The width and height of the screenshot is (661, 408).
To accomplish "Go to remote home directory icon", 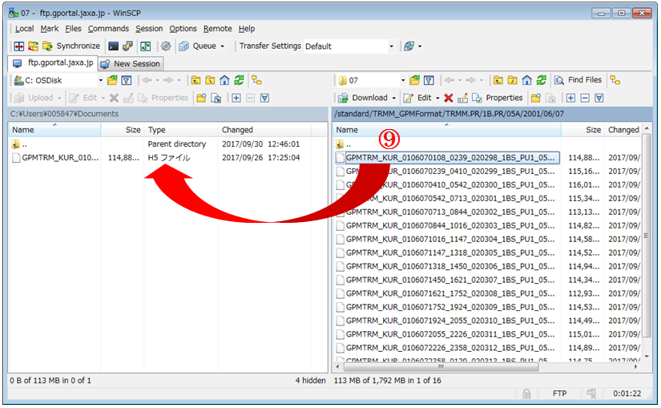I will click(527, 80).
